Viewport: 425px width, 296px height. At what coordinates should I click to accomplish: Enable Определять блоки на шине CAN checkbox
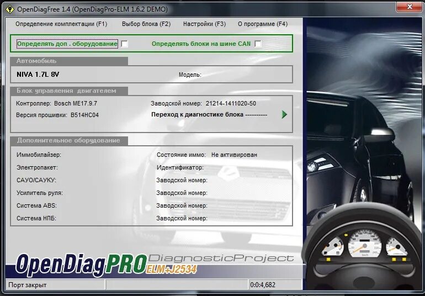click(x=258, y=44)
